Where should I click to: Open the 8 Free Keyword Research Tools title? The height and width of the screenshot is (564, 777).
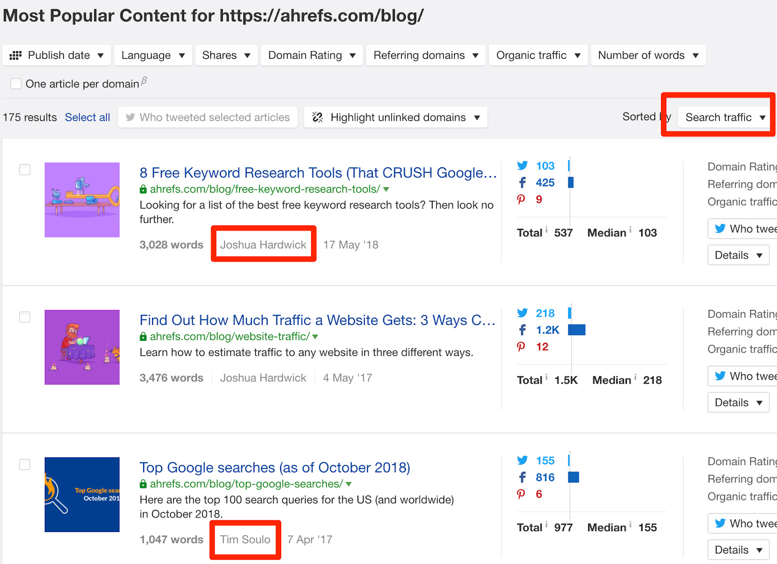pyautogui.click(x=318, y=173)
